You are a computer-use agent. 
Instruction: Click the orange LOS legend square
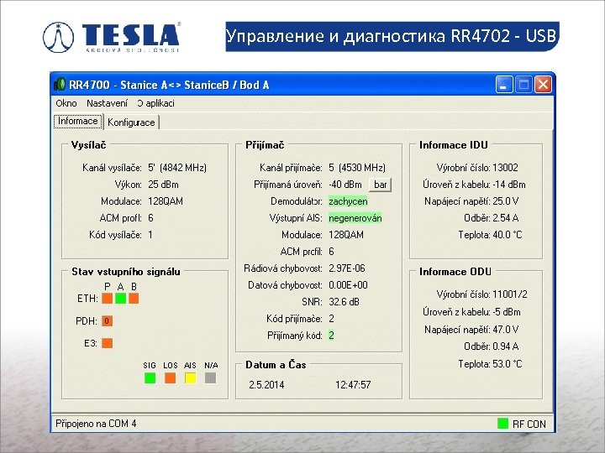170,377
